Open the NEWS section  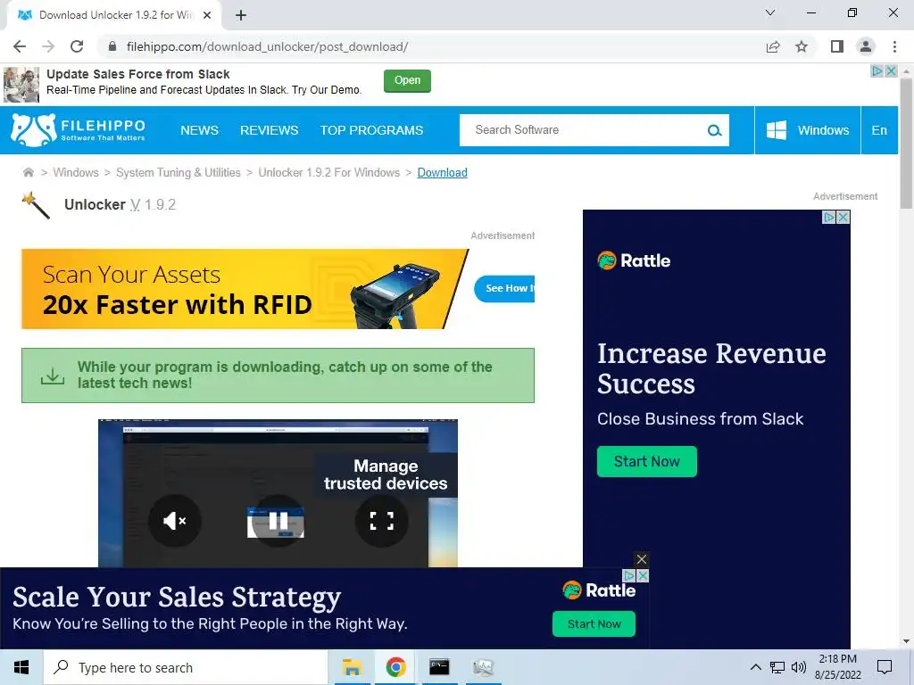[199, 130]
